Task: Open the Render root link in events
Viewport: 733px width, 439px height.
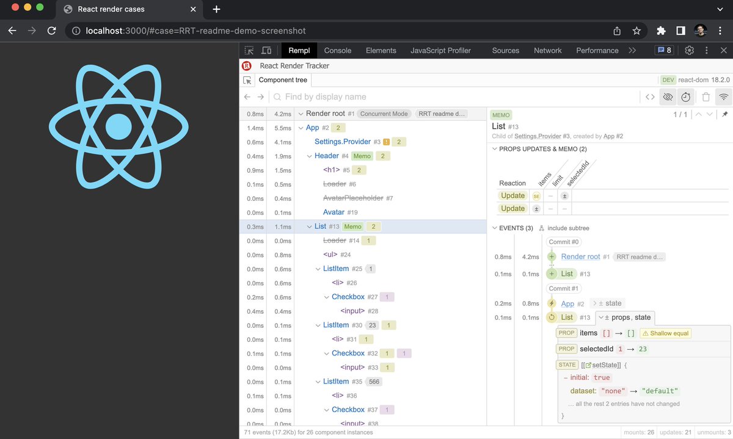Action: 580,257
